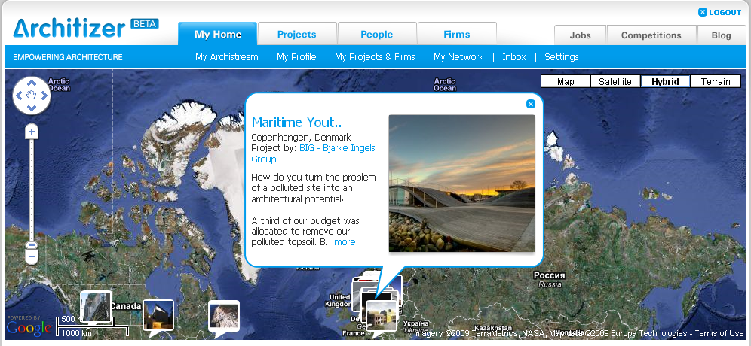Open My Projects & Firms

click(x=375, y=57)
